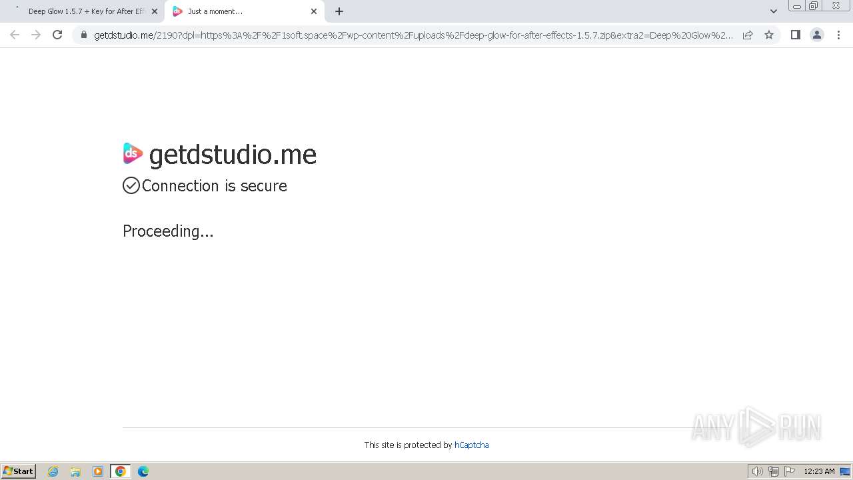This screenshot has width=853, height=480.
Task: Click the padlock site info icon
Action: pyautogui.click(x=84, y=35)
